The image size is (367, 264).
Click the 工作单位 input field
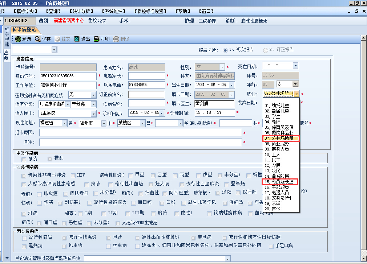68,85
